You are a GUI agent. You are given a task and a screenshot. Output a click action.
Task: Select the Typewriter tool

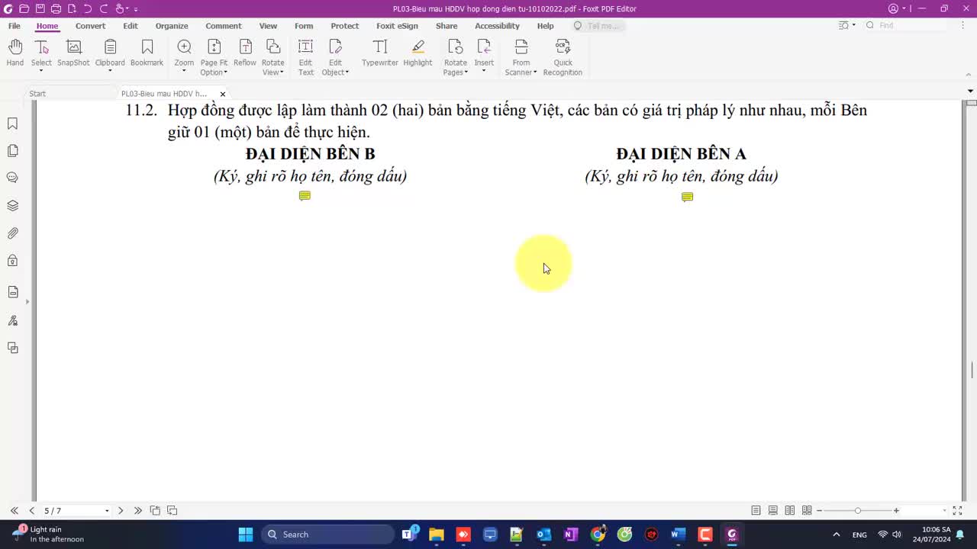380,53
